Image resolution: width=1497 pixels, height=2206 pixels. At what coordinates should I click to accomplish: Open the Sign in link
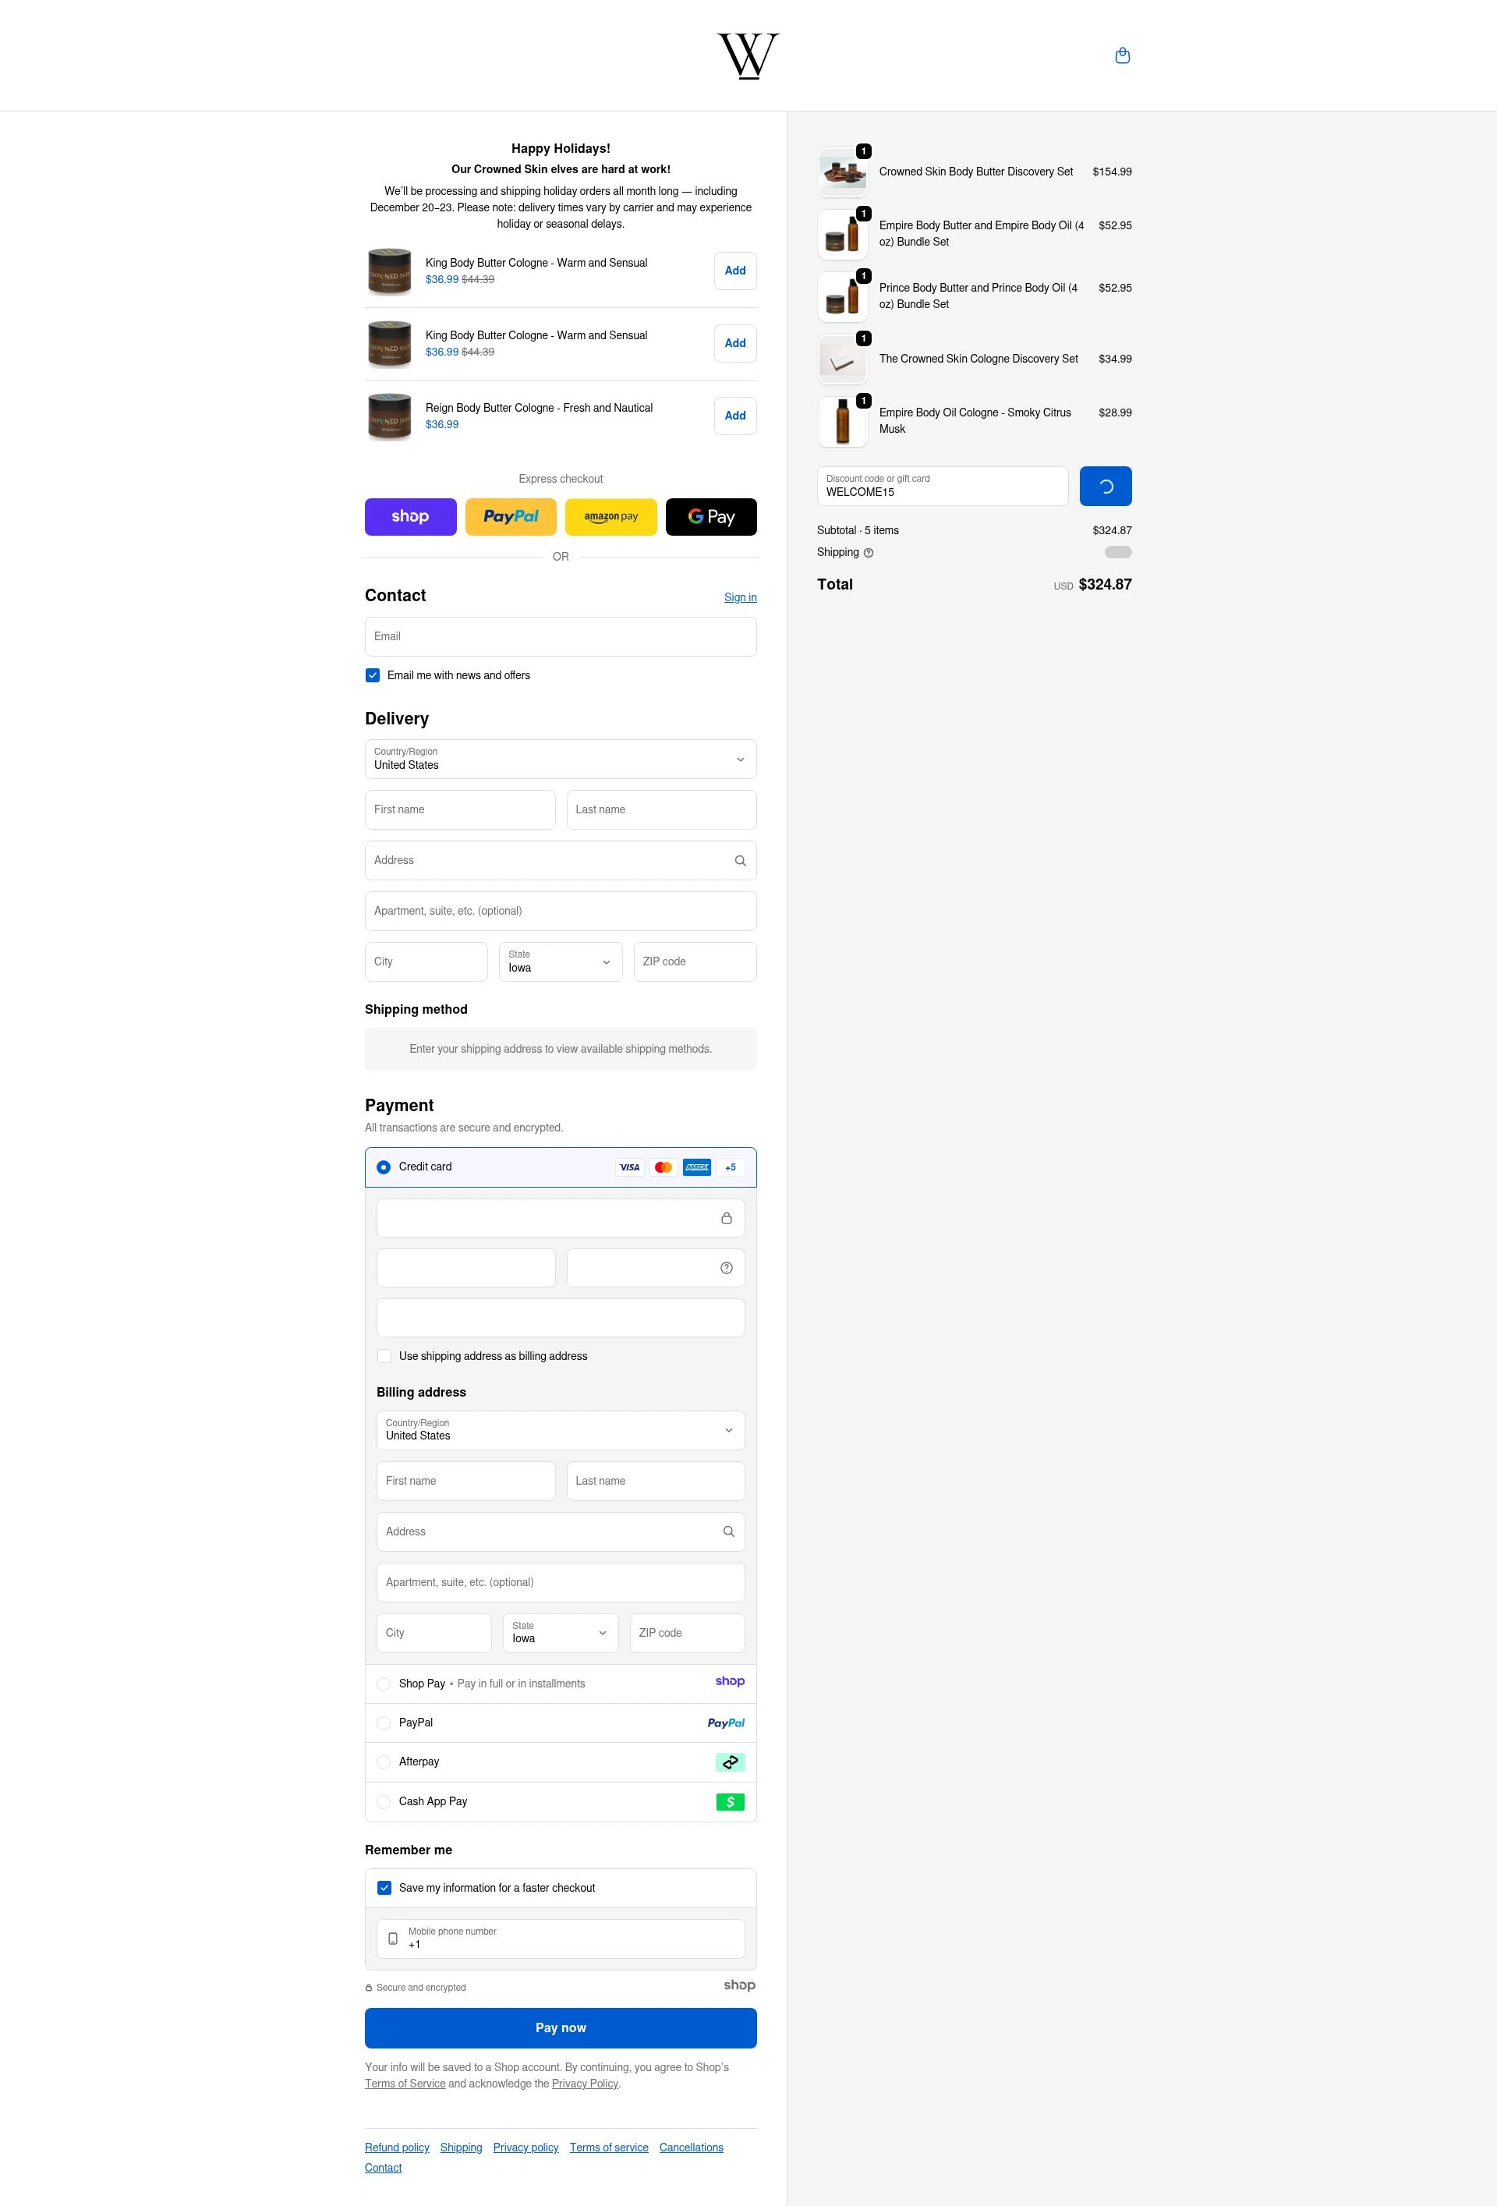pos(739,597)
